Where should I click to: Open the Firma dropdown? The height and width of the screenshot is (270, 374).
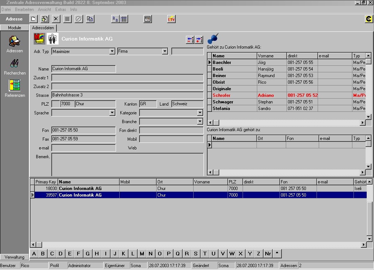coord(165,51)
